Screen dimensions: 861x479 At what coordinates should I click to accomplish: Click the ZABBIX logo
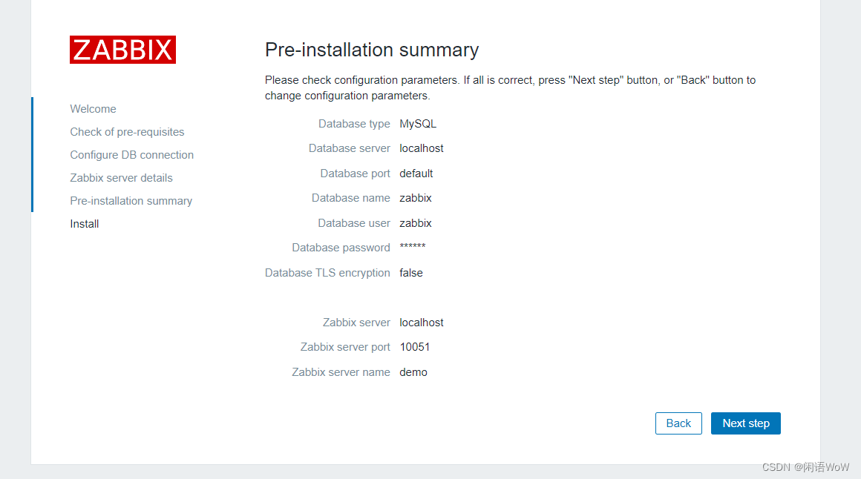point(122,50)
